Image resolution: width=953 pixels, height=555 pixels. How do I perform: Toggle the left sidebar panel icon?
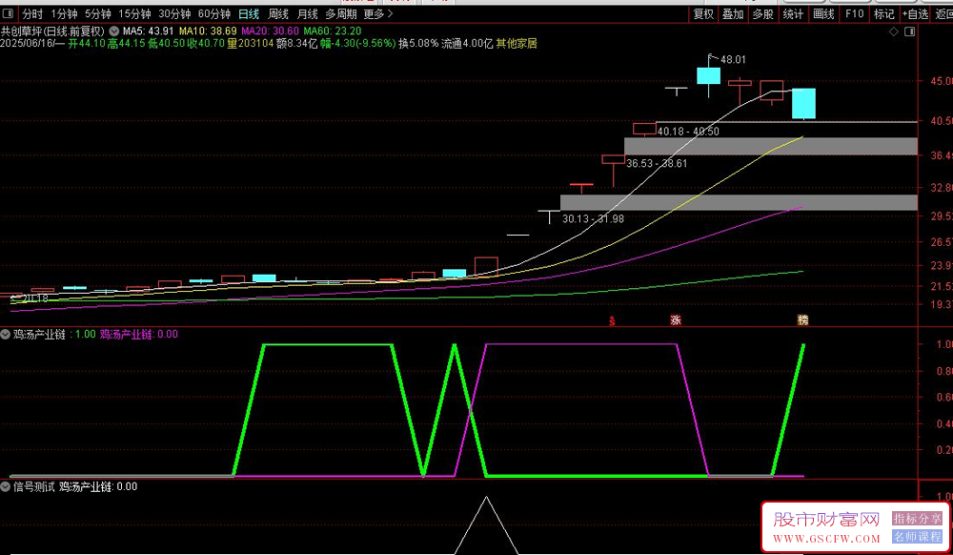8,13
